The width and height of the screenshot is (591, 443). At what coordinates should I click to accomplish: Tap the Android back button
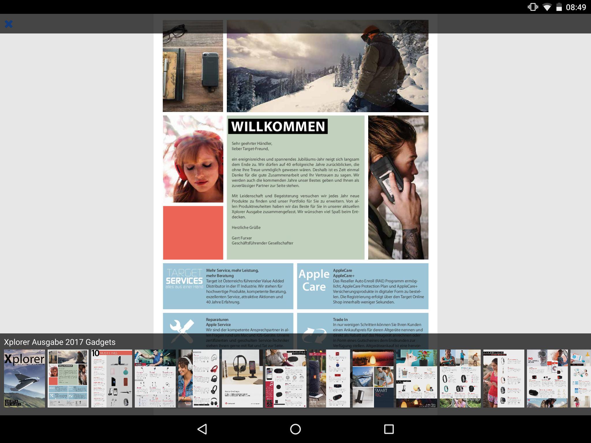202,429
